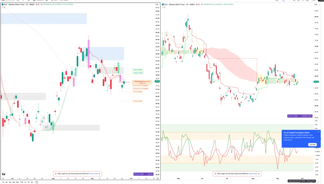Click the info icon beside left SLV title
This screenshot has height=184, width=324.
click(x=2, y=4)
